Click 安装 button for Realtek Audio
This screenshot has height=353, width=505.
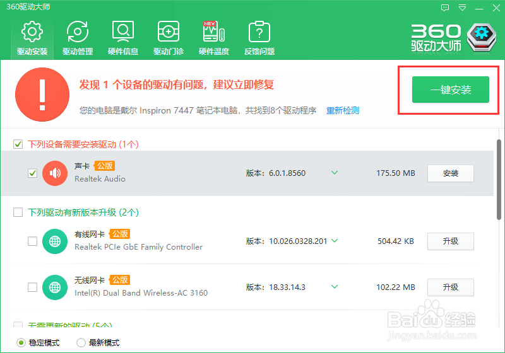coord(451,173)
